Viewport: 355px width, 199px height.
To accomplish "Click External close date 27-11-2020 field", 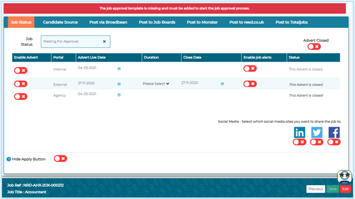I will (190, 83).
